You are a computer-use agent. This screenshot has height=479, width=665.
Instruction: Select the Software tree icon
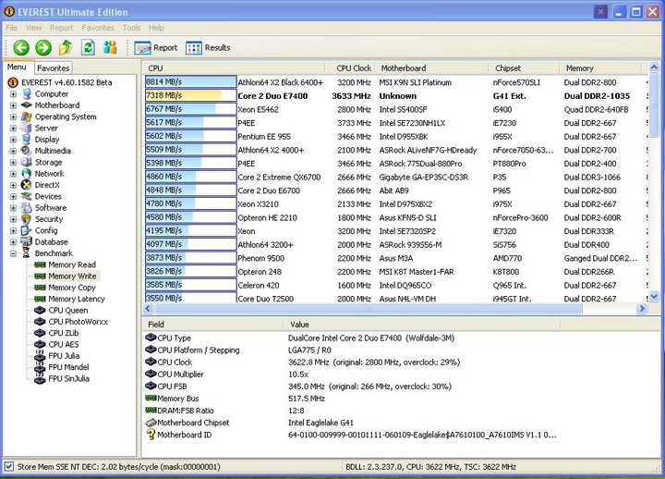[x=27, y=208]
